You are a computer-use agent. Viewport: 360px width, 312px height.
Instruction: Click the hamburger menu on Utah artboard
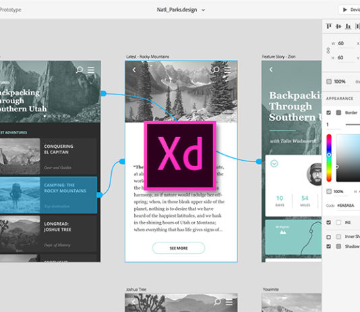[91, 70]
